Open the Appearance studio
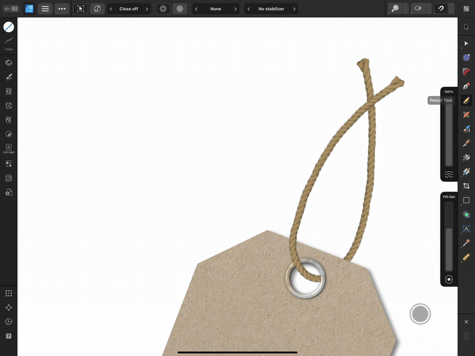The image size is (475, 356). click(8, 91)
